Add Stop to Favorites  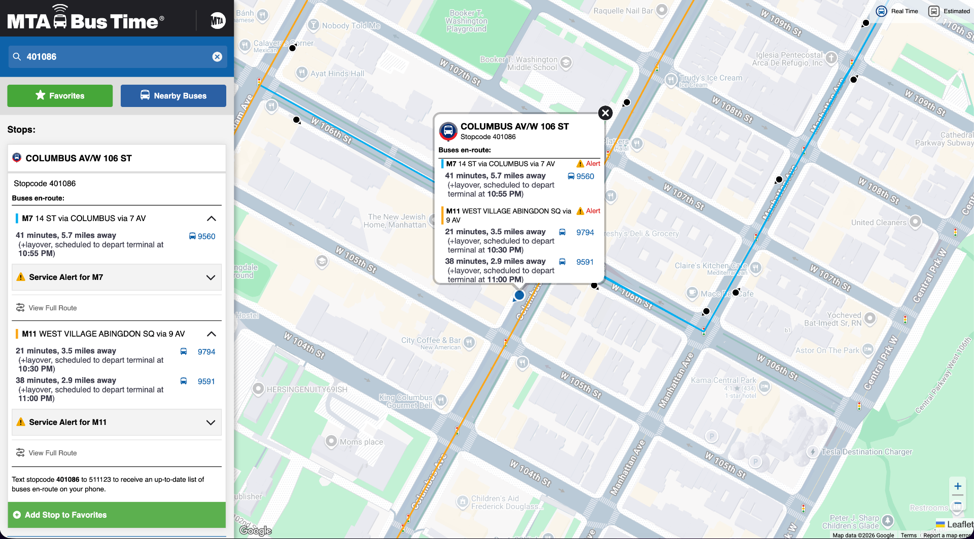(117, 515)
